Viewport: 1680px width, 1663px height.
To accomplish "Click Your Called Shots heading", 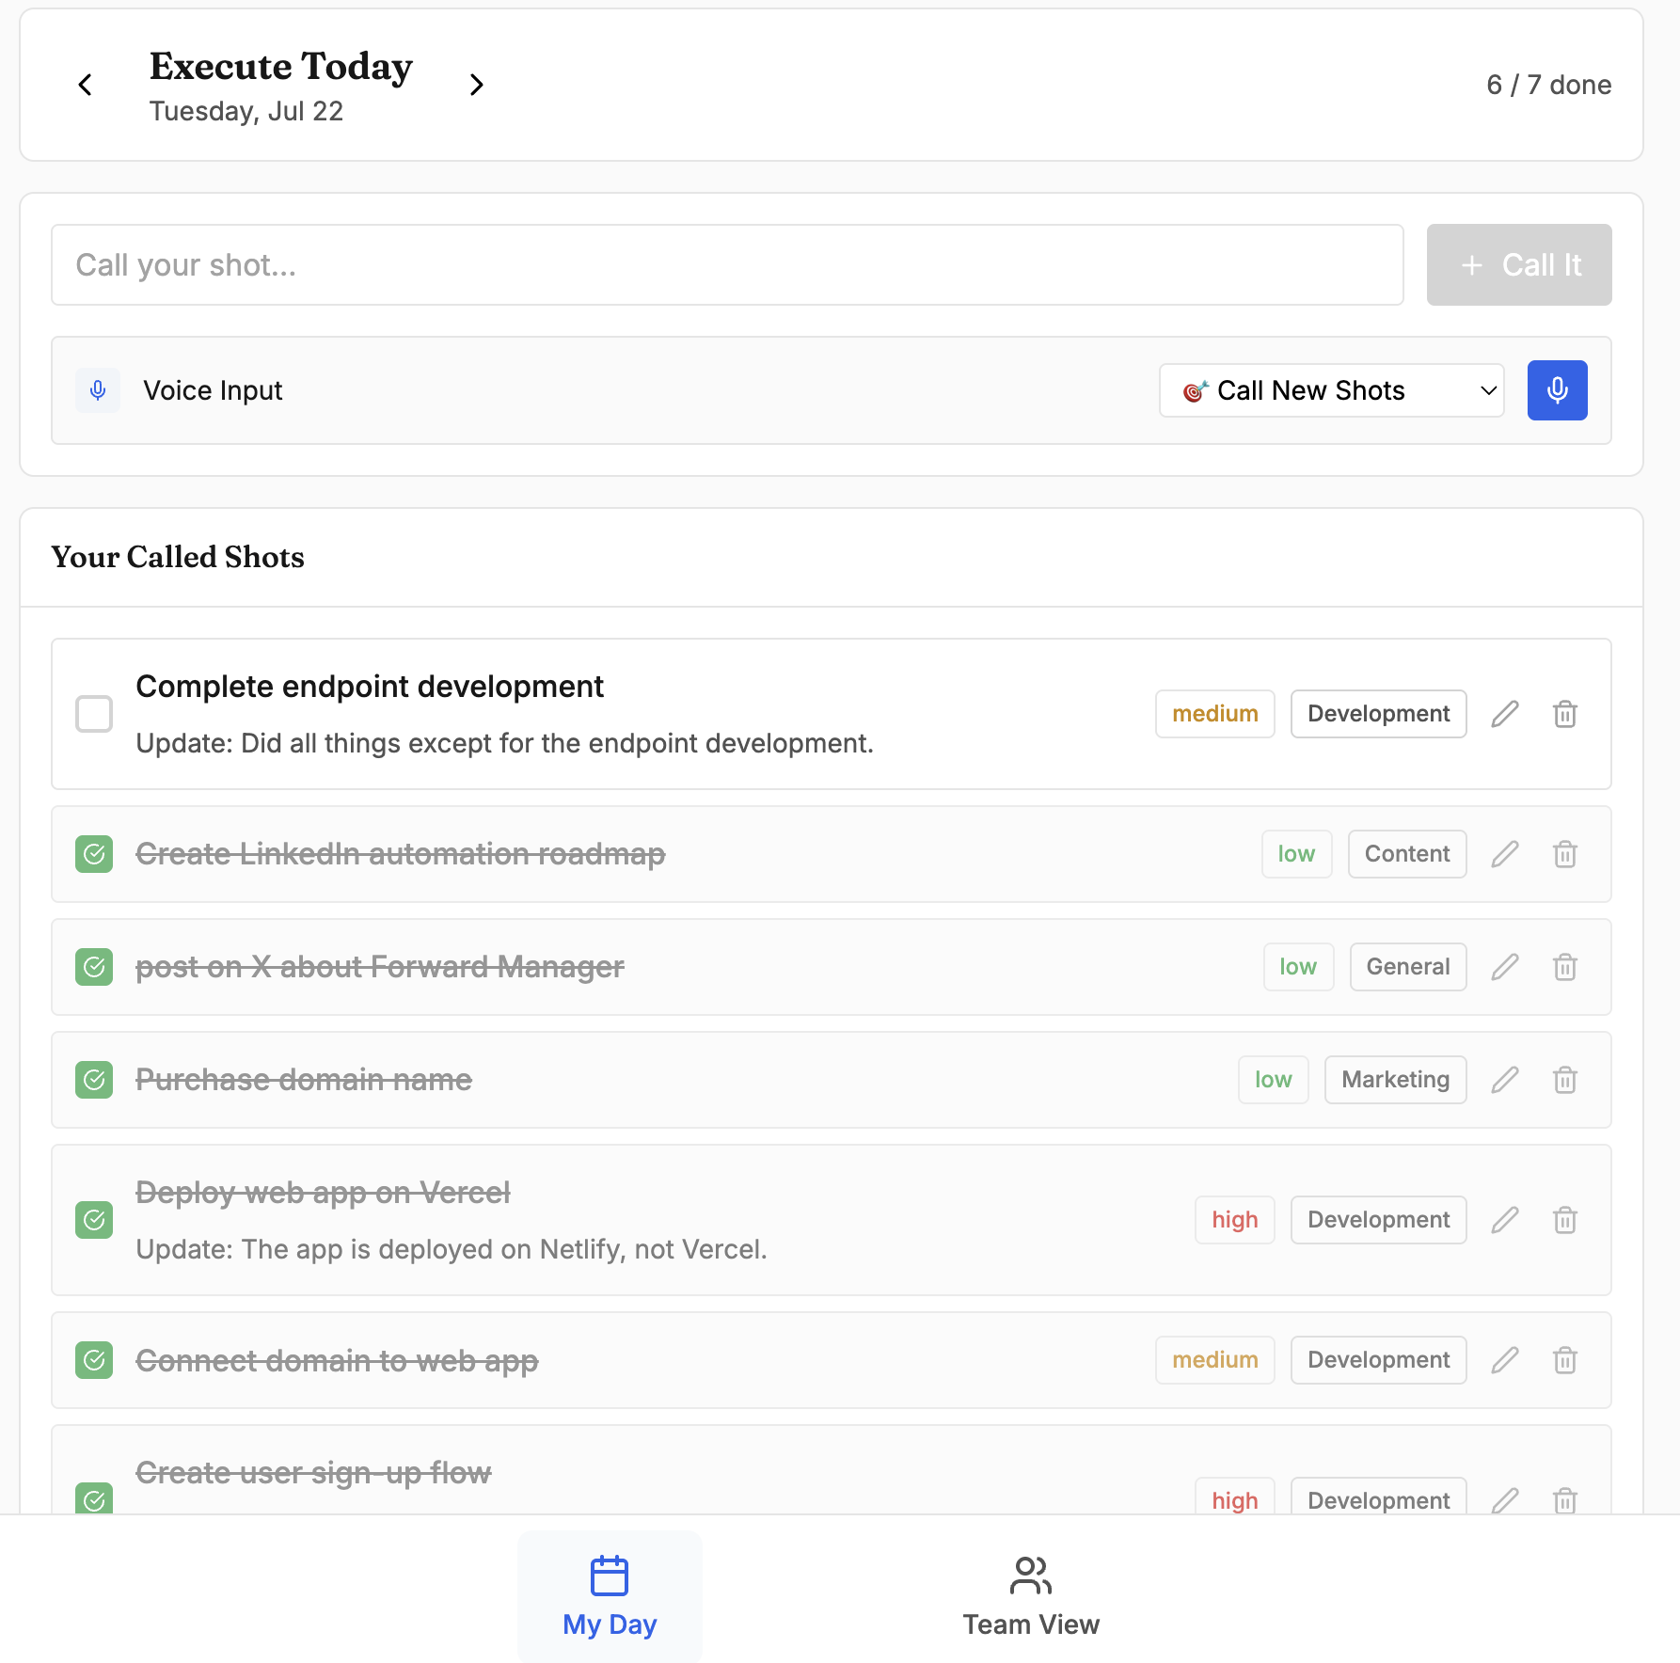I will click(x=178, y=557).
